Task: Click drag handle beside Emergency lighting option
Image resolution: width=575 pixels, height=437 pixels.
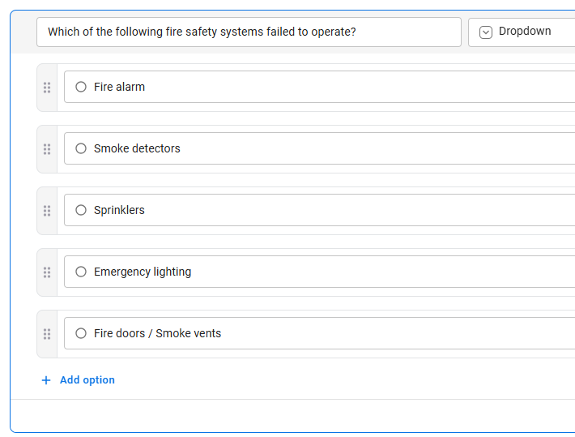Action: [47, 272]
